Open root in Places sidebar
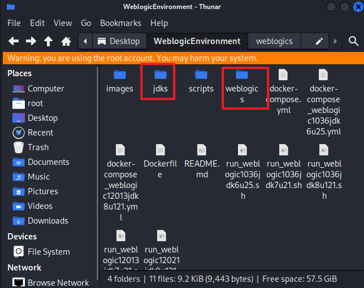The height and width of the screenshot is (288, 364). pos(28,103)
